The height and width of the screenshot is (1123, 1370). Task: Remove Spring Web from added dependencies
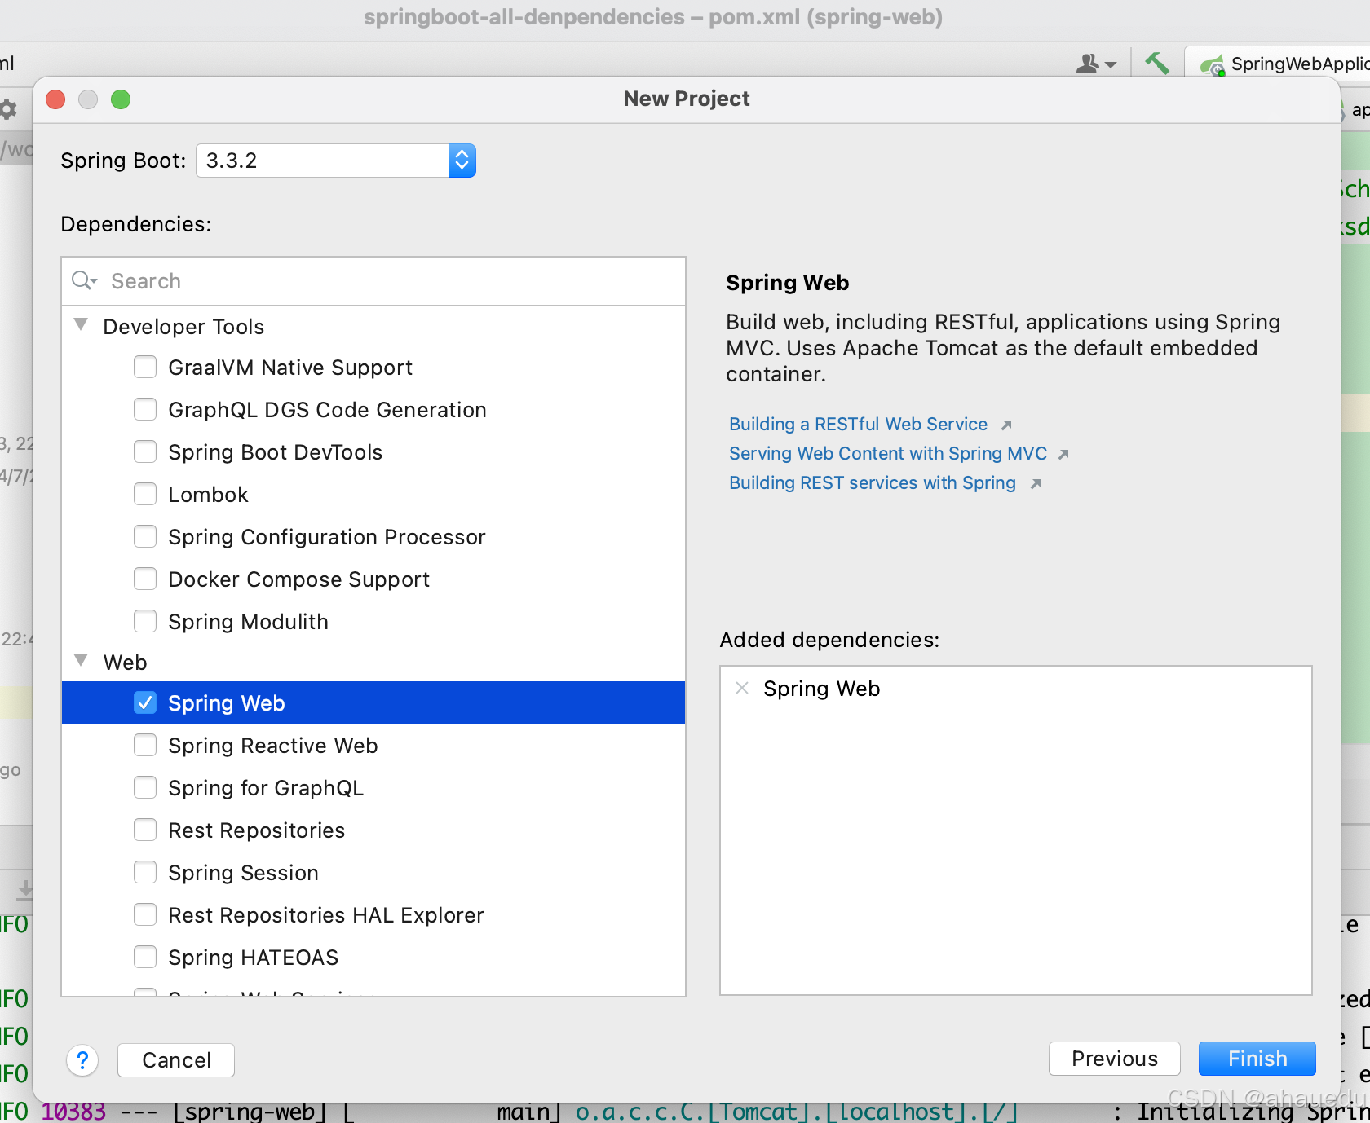click(x=742, y=689)
